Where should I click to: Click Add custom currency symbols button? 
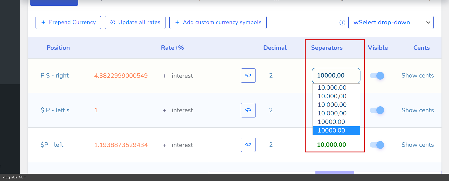tap(218, 22)
